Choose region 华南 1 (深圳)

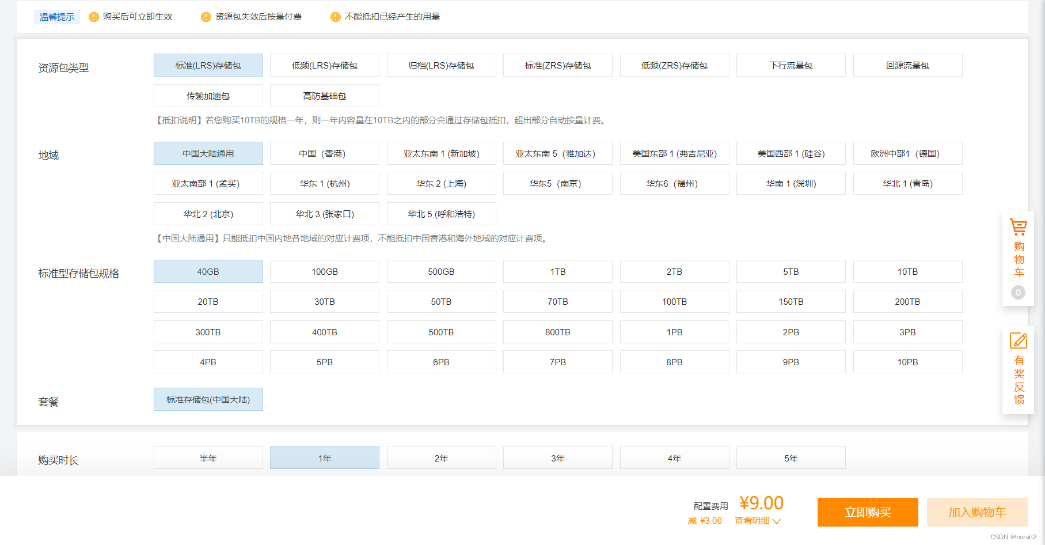[791, 183]
